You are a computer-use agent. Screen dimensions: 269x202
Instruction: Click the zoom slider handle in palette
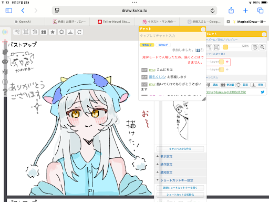tap(225, 47)
